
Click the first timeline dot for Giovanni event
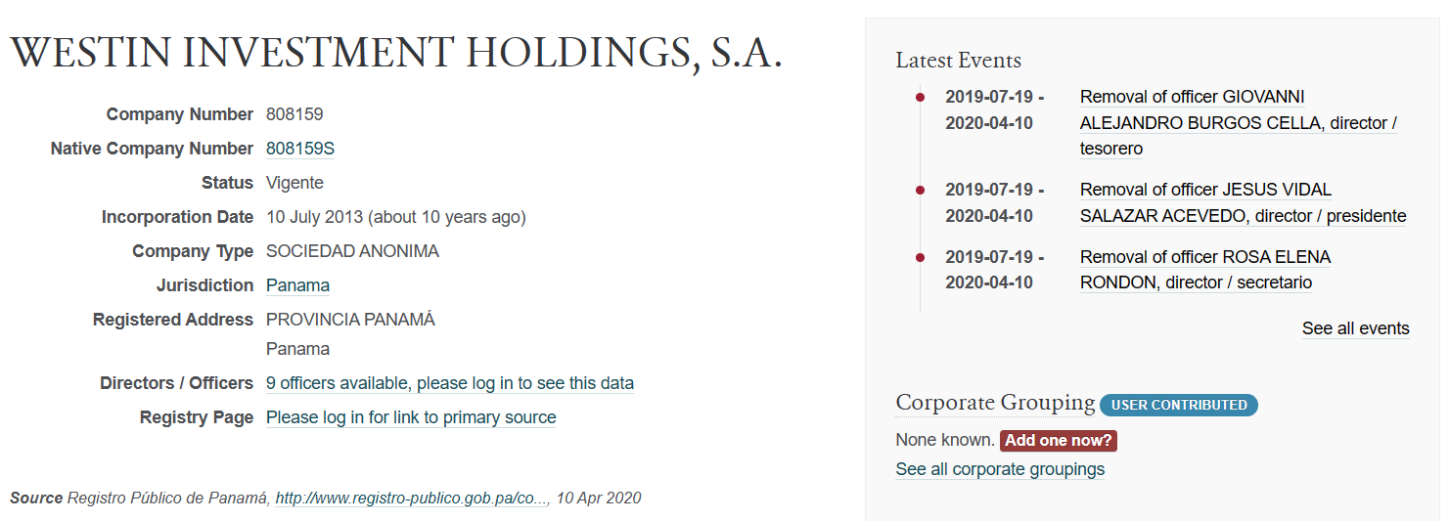click(x=920, y=97)
